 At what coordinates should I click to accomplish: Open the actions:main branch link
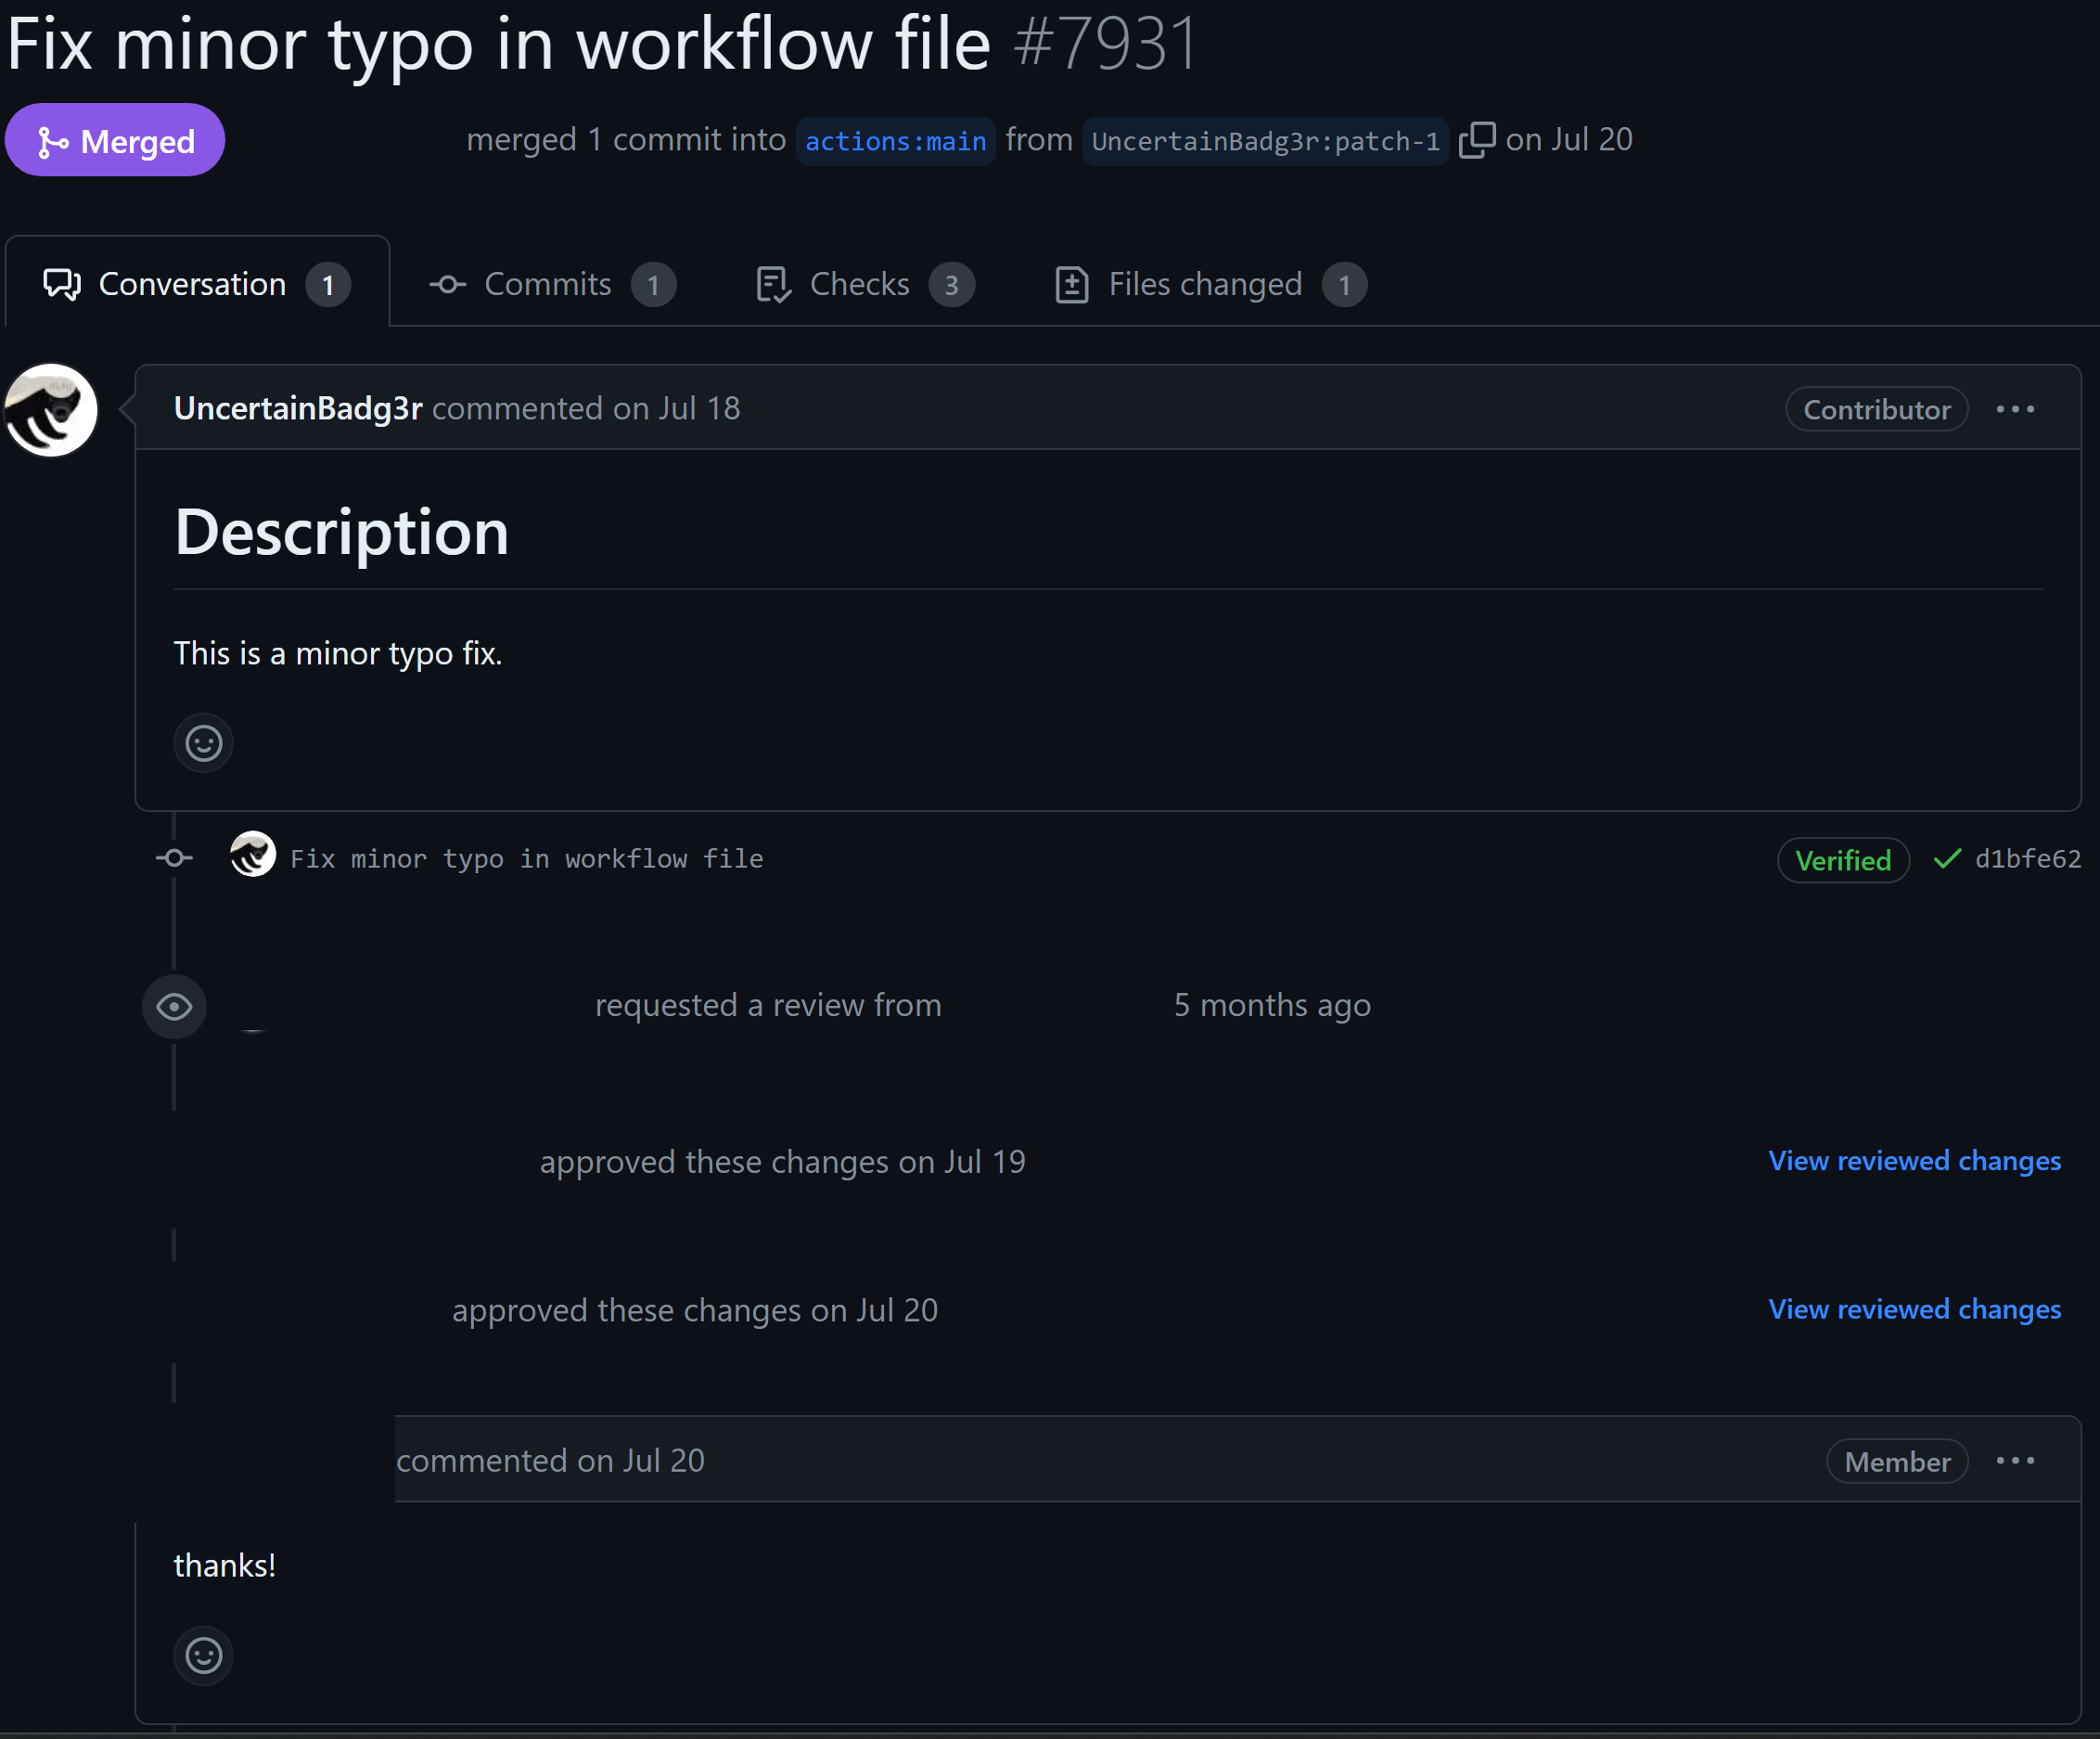[895, 141]
